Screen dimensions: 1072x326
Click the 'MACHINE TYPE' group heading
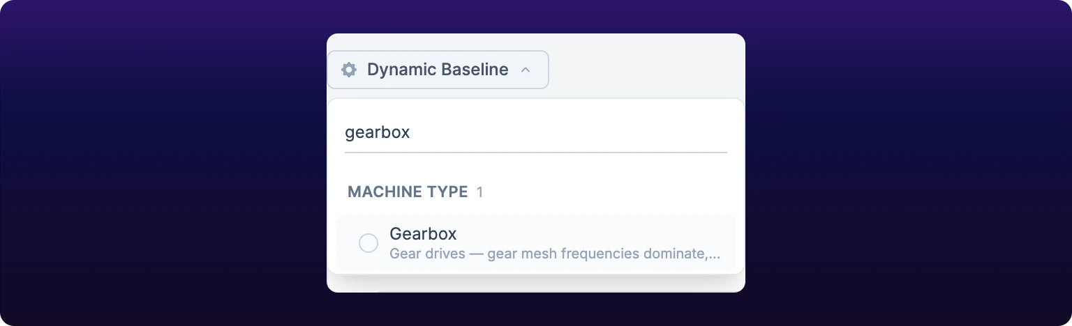click(x=408, y=192)
